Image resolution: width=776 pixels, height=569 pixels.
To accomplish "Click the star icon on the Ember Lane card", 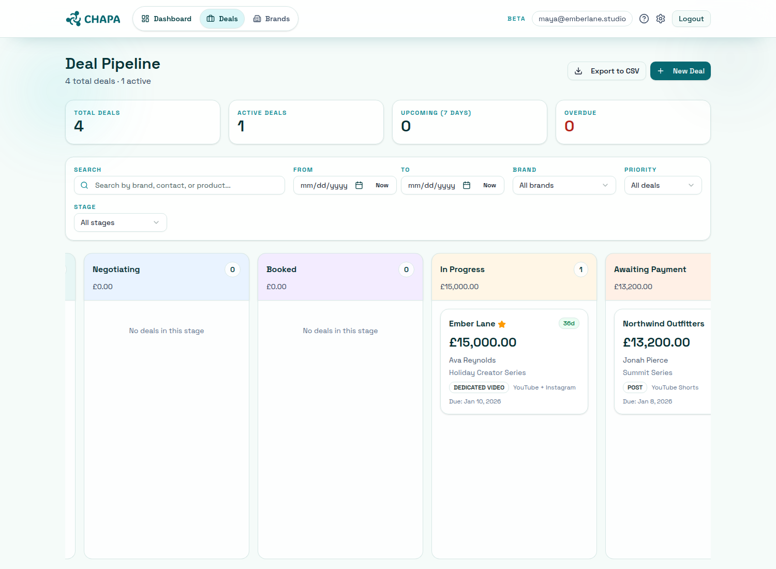I will click(501, 324).
